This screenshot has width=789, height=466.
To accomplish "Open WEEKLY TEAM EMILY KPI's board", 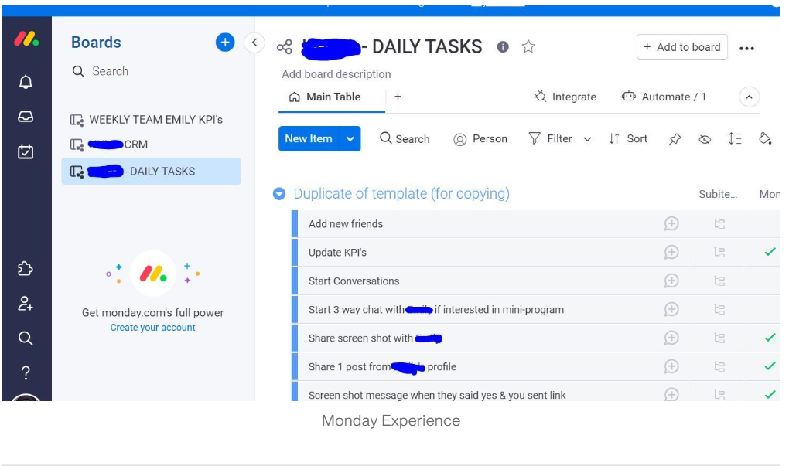I will (151, 120).
